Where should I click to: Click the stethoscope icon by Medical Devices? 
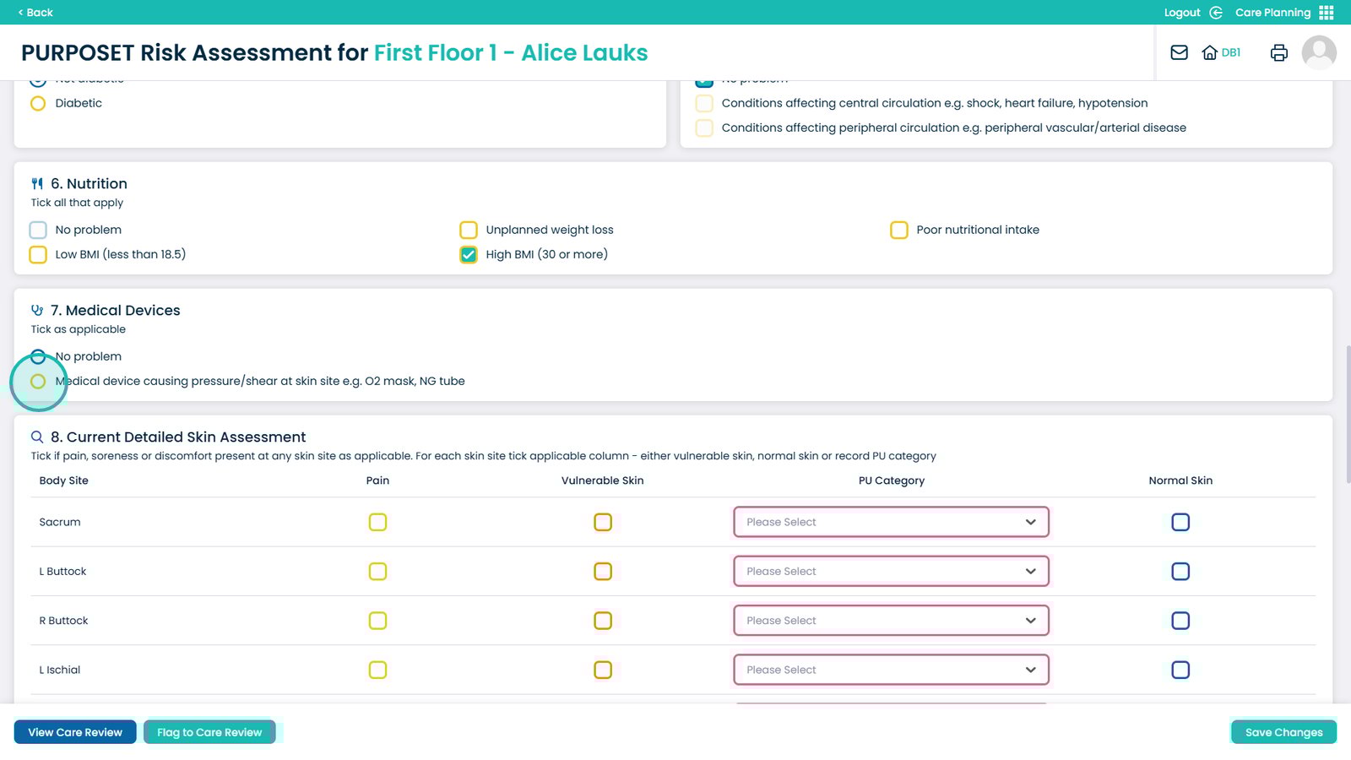click(x=37, y=311)
